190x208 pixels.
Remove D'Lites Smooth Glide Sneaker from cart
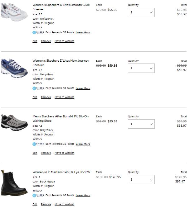point(46,41)
